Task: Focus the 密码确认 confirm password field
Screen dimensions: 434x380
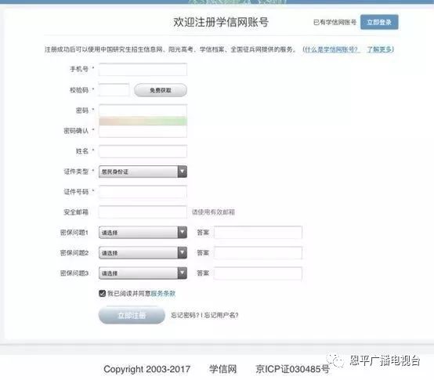Action: (x=143, y=131)
